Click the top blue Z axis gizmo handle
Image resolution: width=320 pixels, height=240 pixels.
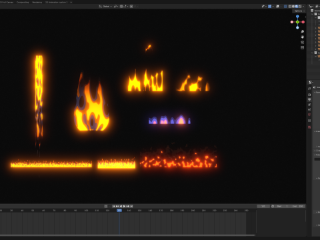297,17
